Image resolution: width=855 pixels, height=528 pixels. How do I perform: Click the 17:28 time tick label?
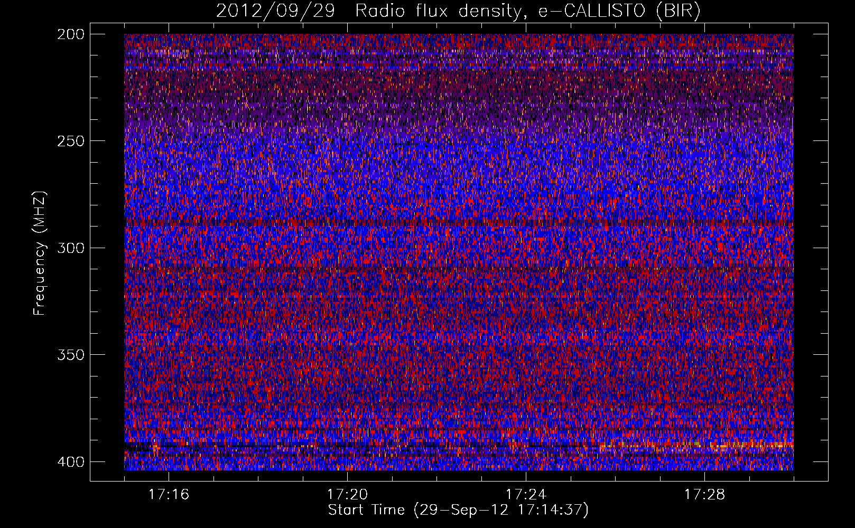point(704,495)
